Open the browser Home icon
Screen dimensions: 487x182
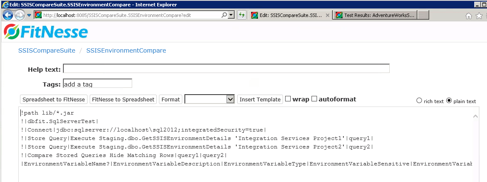pyautogui.click(x=469, y=16)
